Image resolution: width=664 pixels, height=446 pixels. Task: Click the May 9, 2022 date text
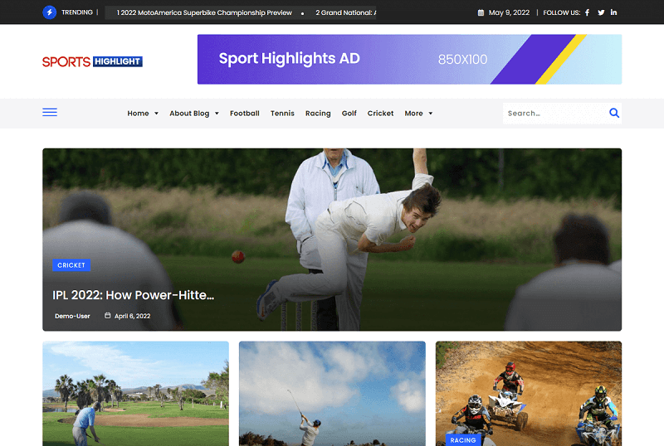(509, 12)
